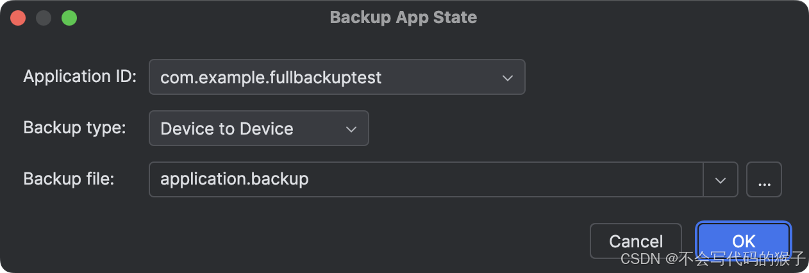This screenshot has width=809, height=273.
Task: Click the Device to Device selection text
Action: click(x=226, y=129)
